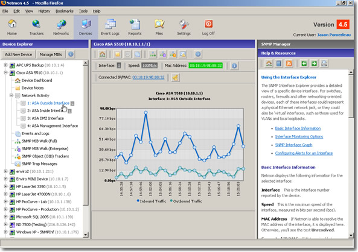Select SNMP Trap Messages tree item
The width and height of the screenshot is (358, 252).
tap(39, 164)
